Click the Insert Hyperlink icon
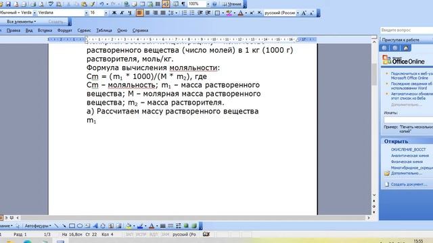The image size is (433, 243). [x=127, y=4]
